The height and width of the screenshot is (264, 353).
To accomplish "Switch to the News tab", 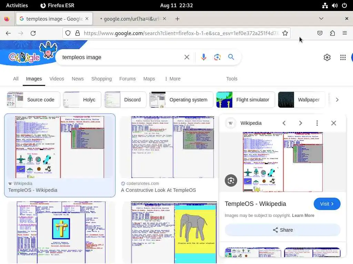I will (78, 79).
